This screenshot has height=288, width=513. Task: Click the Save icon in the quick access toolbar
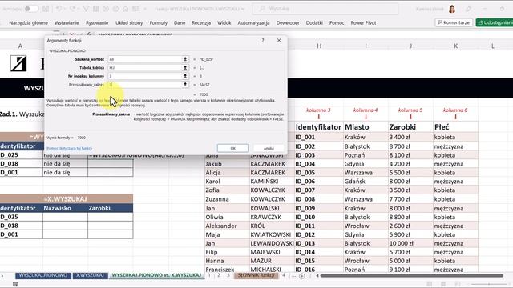pyautogui.click(x=46, y=9)
